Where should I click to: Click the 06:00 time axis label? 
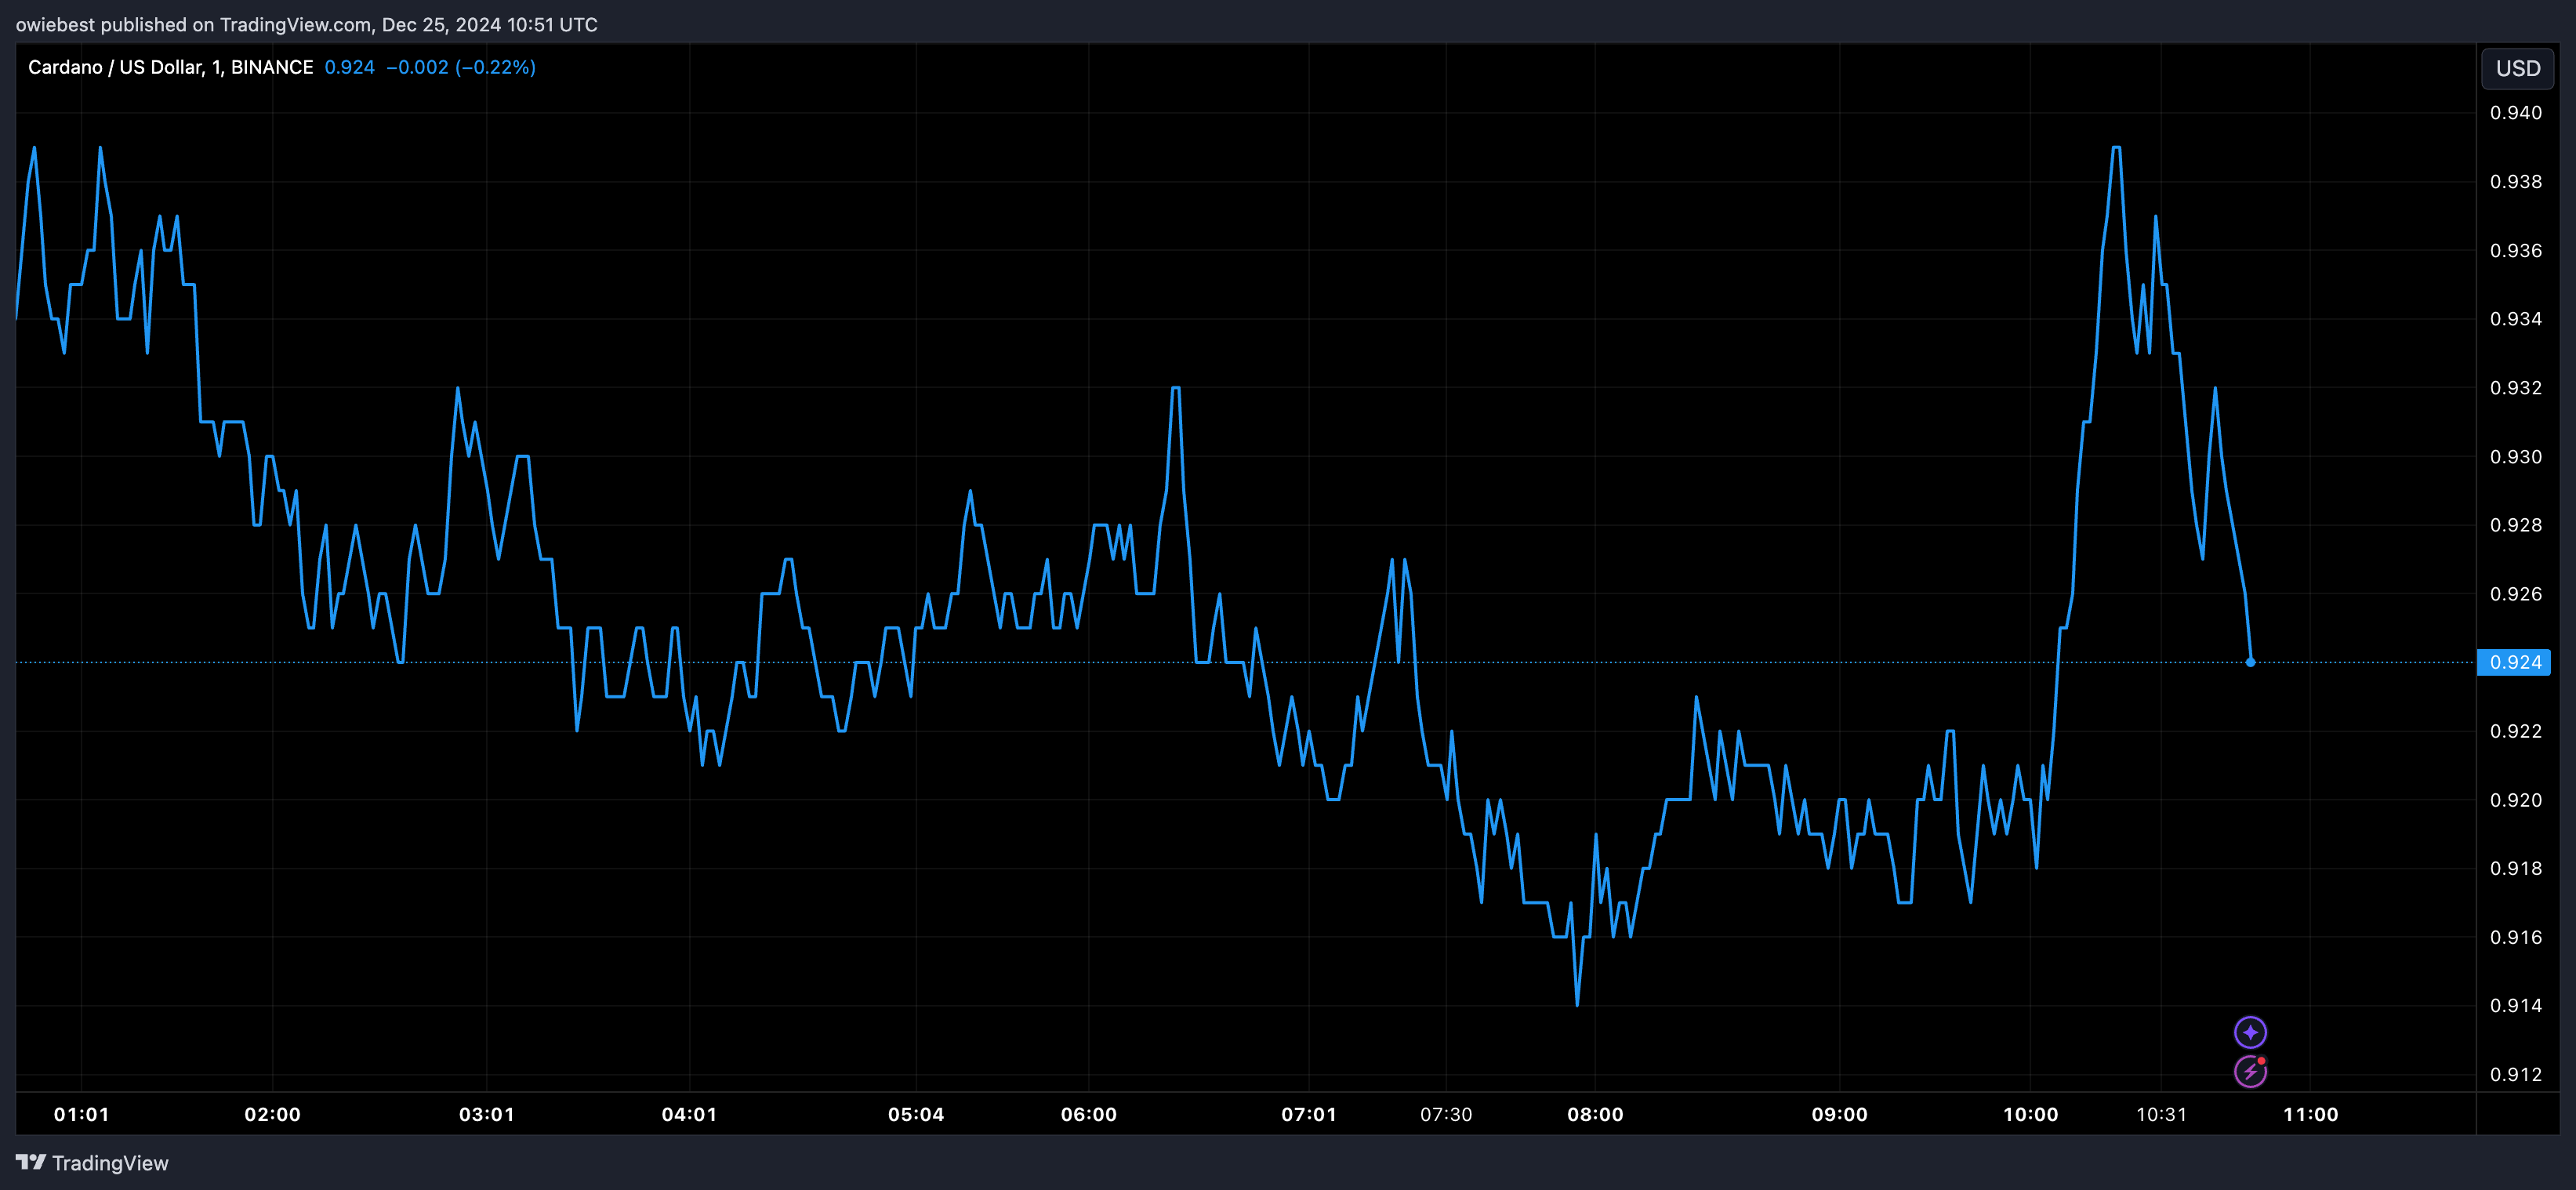(1088, 1114)
